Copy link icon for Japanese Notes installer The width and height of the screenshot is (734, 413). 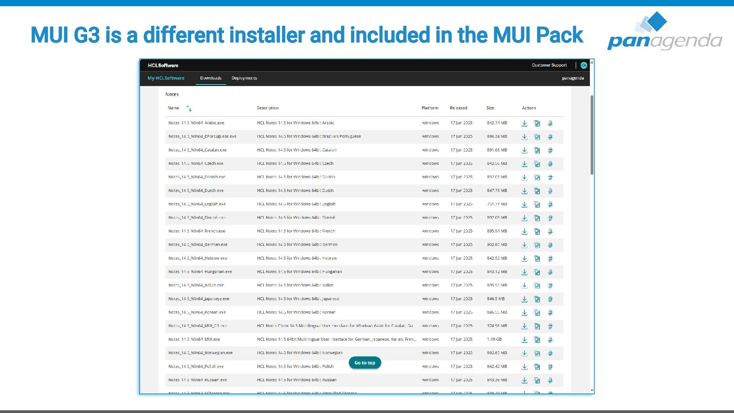pyautogui.click(x=537, y=299)
